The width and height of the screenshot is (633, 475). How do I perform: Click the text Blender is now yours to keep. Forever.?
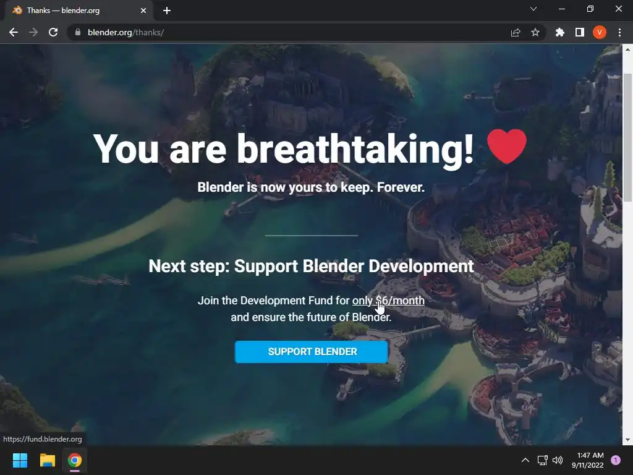click(311, 187)
